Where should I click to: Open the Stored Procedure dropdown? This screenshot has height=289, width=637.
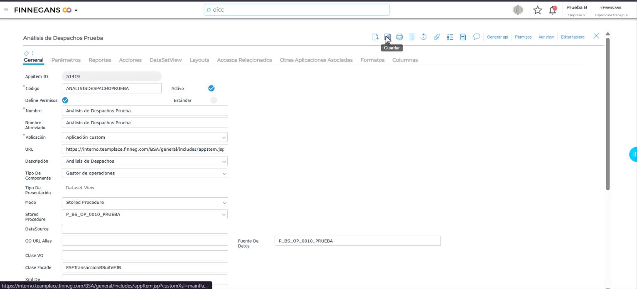tap(145, 214)
